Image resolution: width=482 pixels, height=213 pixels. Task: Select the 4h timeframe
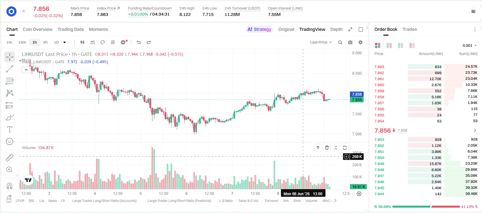[x=45, y=42]
